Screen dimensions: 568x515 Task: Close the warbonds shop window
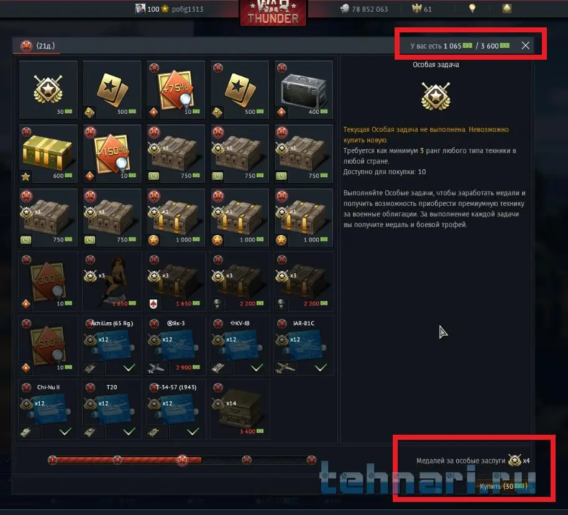coord(525,45)
